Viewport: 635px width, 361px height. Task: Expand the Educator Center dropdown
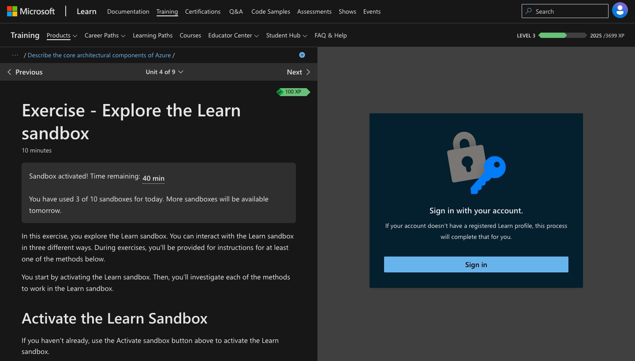[x=234, y=35]
